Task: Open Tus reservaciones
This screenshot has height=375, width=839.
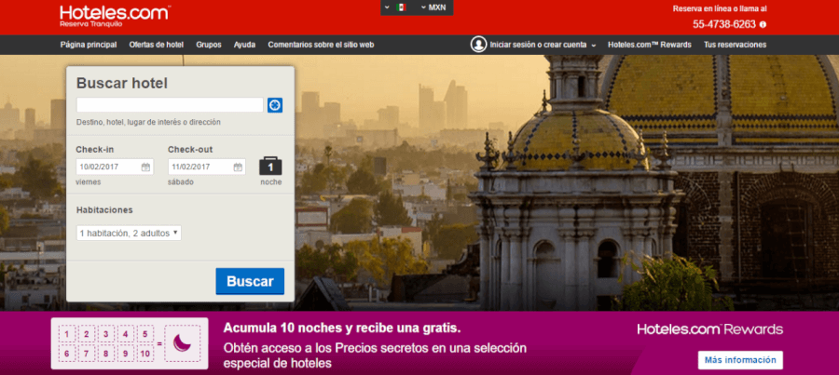Action: point(736,45)
